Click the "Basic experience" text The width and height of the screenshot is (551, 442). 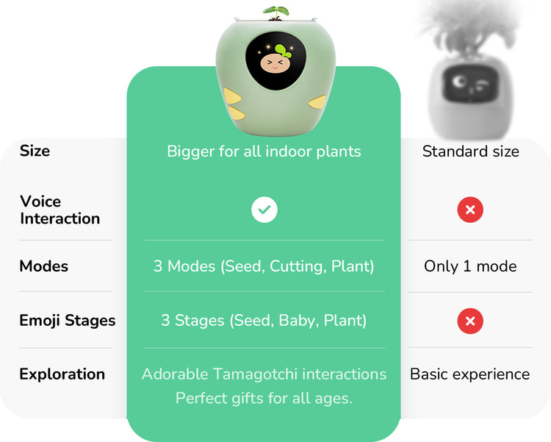[x=469, y=374]
